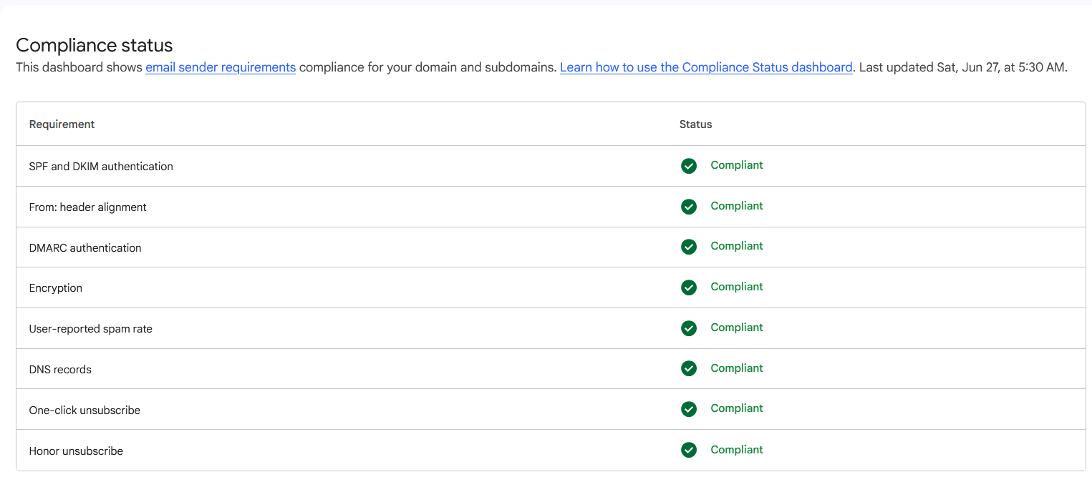Image resolution: width=1092 pixels, height=482 pixels.
Task: Click the Compliant status for DNS records
Action: click(x=737, y=368)
